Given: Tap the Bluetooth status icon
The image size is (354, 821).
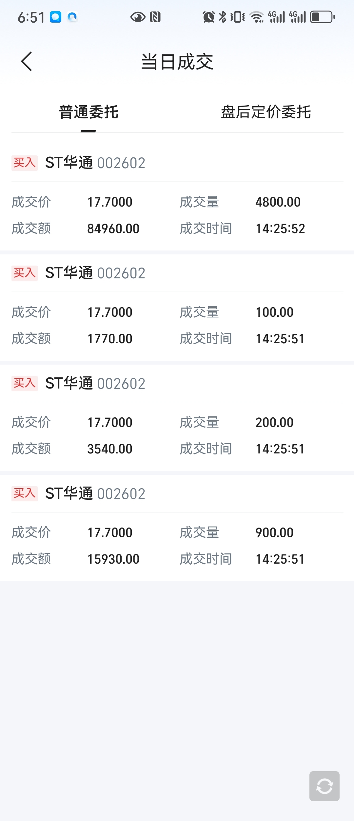Looking at the screenshot, I should pyautogui.click(x=223, y=17).
